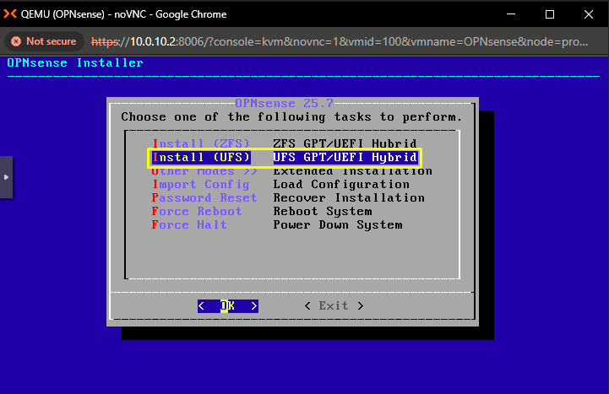The image size is (609, 394).
Task: Close the QEMU noVNC window
Action: point(589,14)
